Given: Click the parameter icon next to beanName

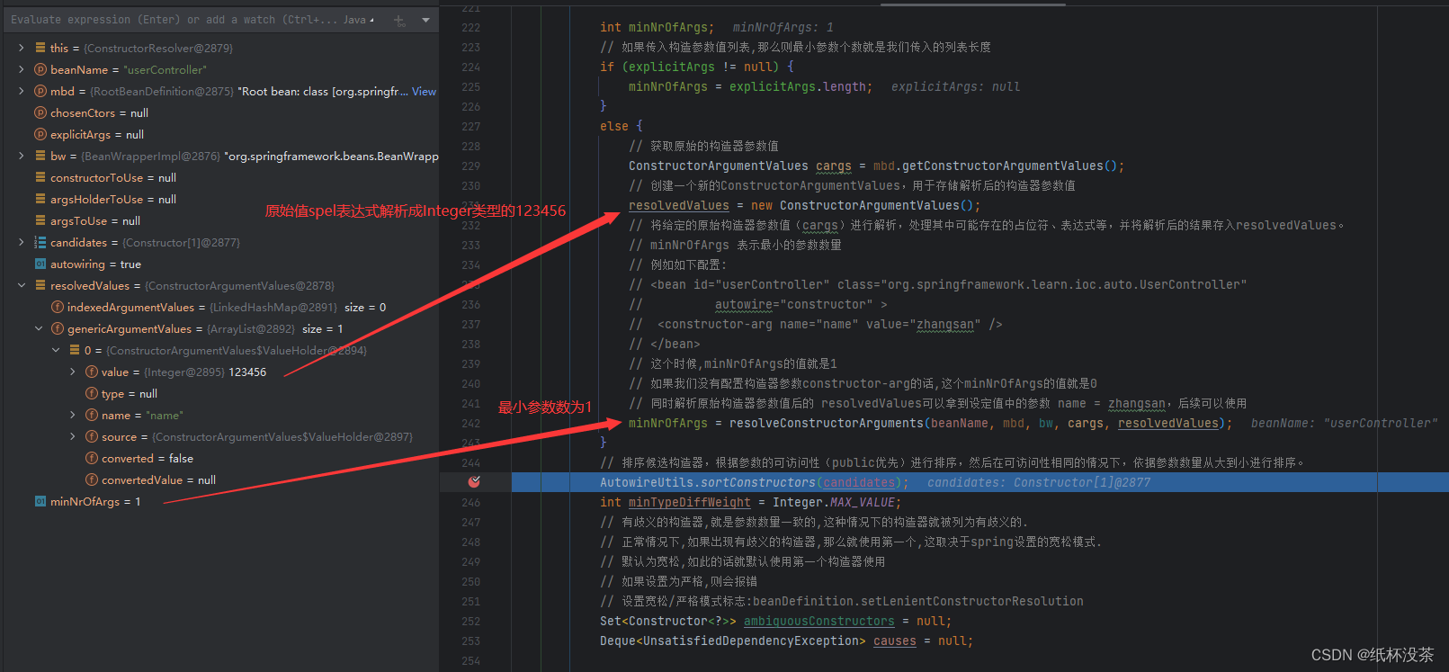Looking at the screenshot, I should 40,69.
